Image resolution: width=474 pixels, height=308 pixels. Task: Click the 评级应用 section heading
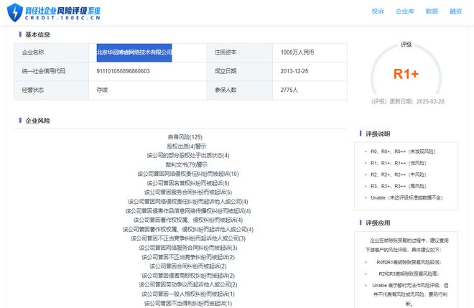[x=378, y=223]
